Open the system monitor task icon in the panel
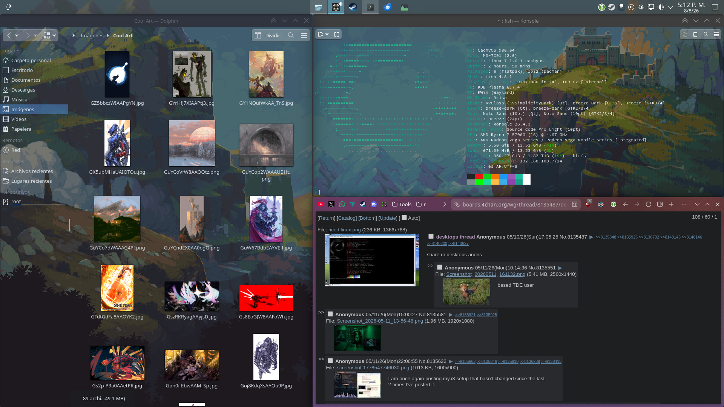 [x=405, y=7]
